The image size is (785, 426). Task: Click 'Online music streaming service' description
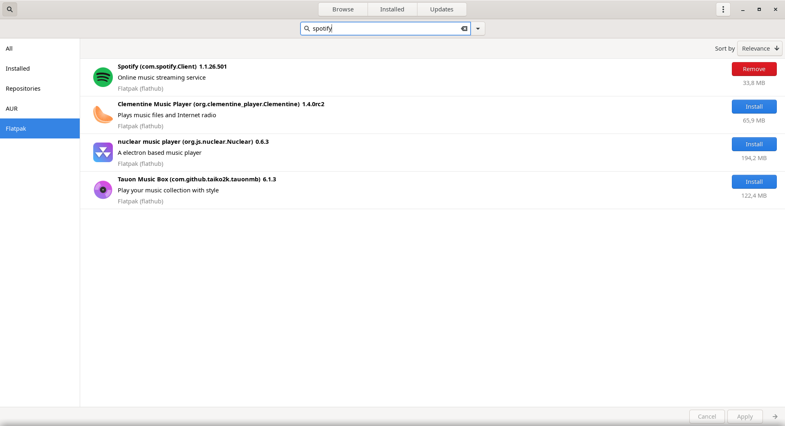point(161,78)
